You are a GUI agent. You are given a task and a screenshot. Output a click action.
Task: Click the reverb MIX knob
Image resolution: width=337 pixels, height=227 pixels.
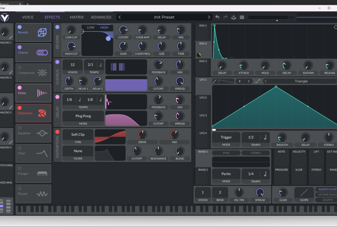pos(181,30)
